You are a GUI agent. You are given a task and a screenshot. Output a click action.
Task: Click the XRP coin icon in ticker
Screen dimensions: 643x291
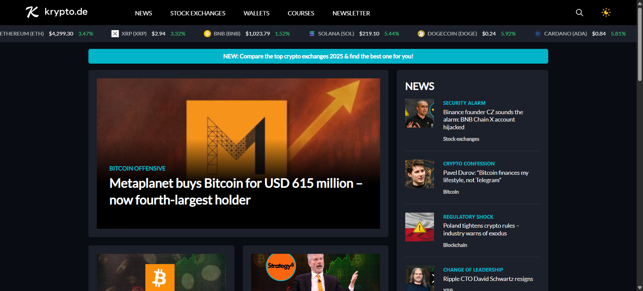tap(115, 33)
